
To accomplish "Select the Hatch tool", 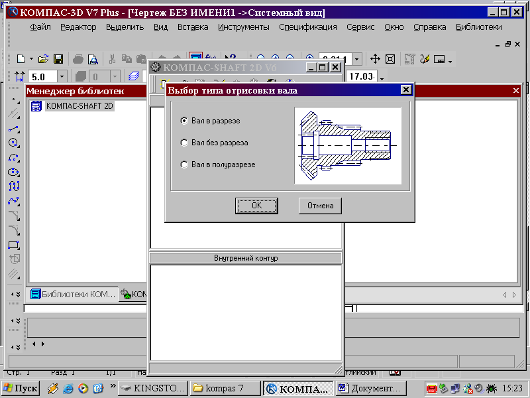I will pyautogui.click(x=14, y=273).
